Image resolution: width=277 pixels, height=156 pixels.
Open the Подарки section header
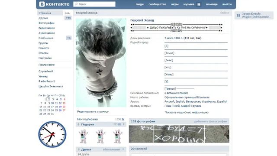coord(87,124)
